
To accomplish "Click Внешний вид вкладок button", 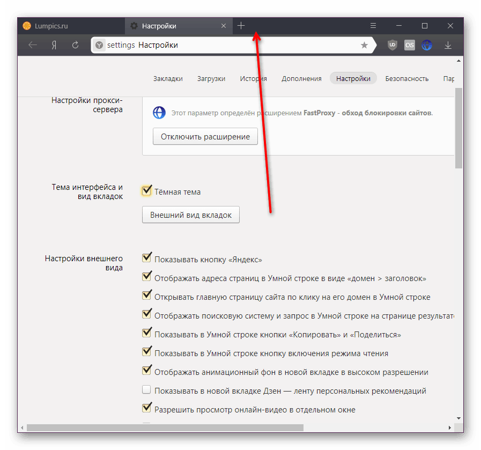I will coord(190,215).
